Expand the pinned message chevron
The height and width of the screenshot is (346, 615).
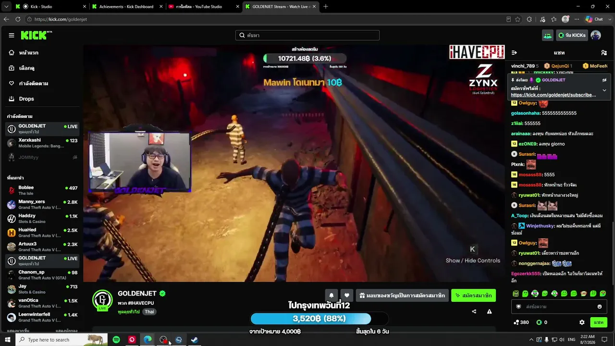point(604,90)
